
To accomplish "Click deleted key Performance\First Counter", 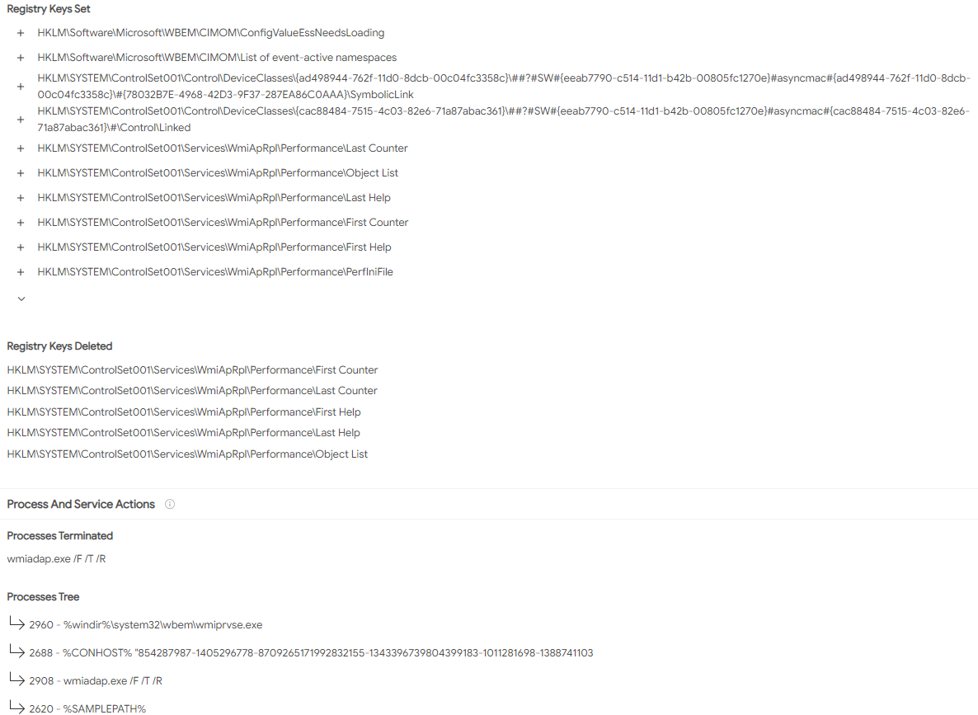I will click(x=192, y=370).
